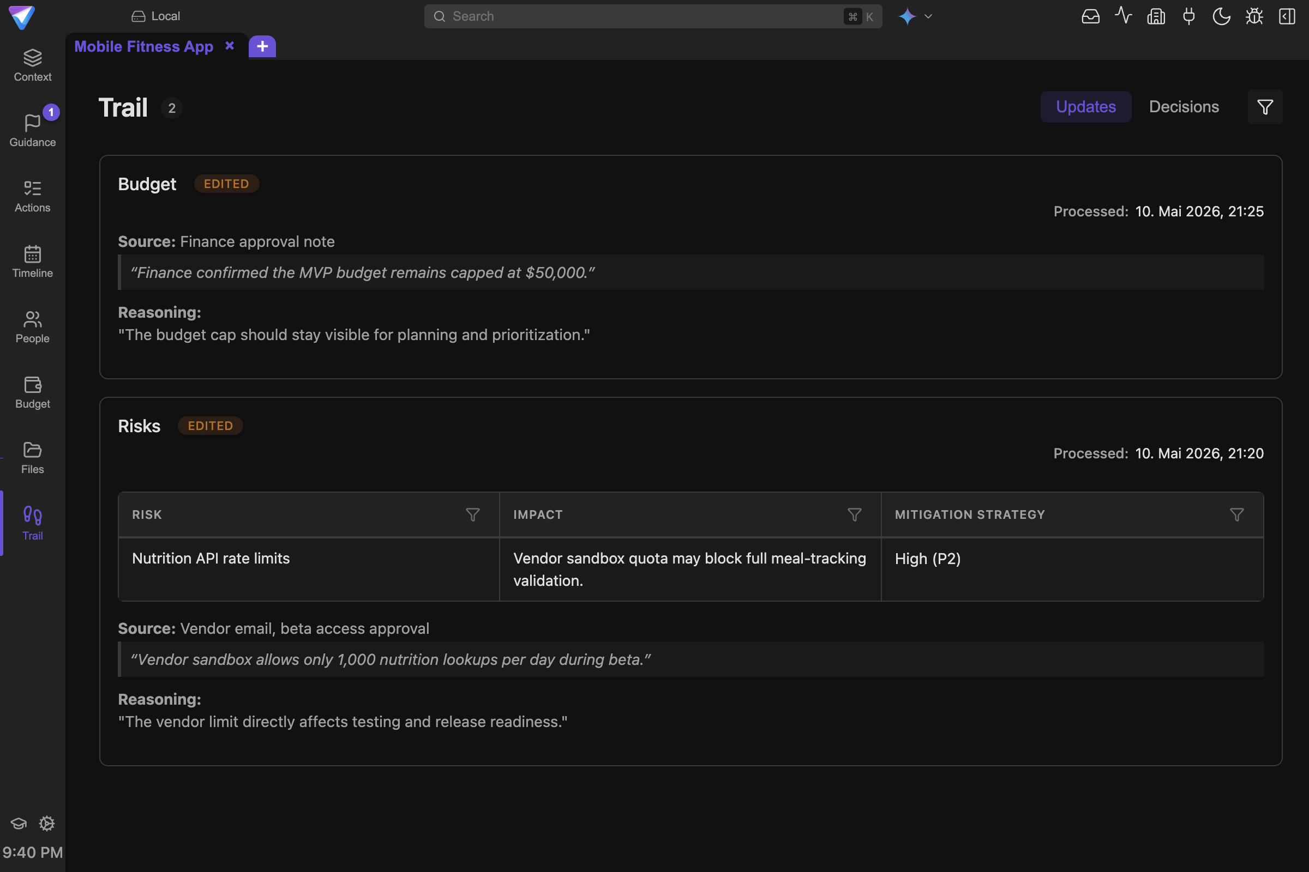Click the 9:40 PM clock

click(32, 852)
